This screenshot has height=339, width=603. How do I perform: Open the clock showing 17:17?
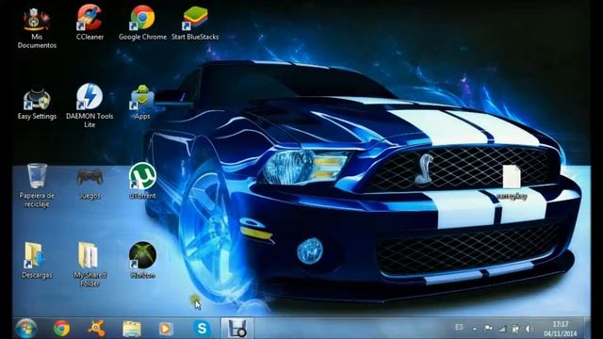tap(561, 329)
